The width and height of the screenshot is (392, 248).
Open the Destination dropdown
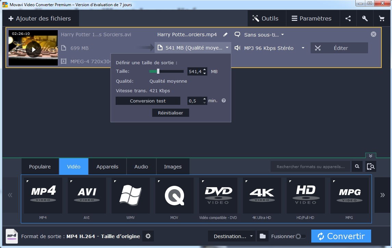click(232, 236)
